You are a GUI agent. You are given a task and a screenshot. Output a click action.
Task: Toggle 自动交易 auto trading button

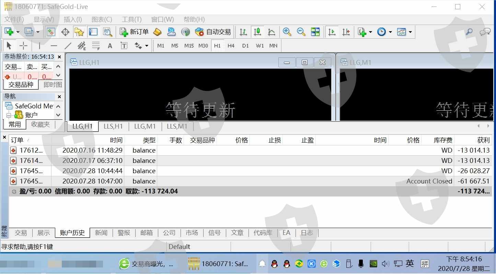213,32
